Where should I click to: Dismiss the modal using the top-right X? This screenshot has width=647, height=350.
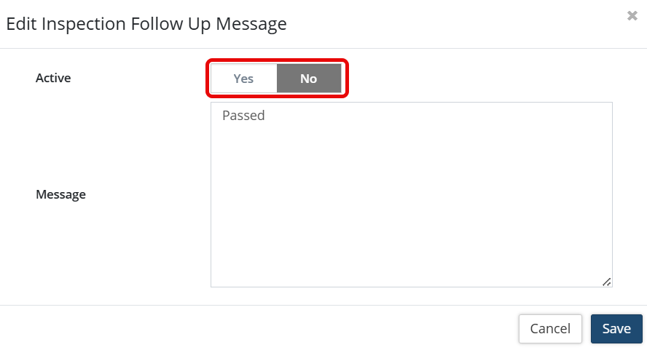click(x=632, y=16)
